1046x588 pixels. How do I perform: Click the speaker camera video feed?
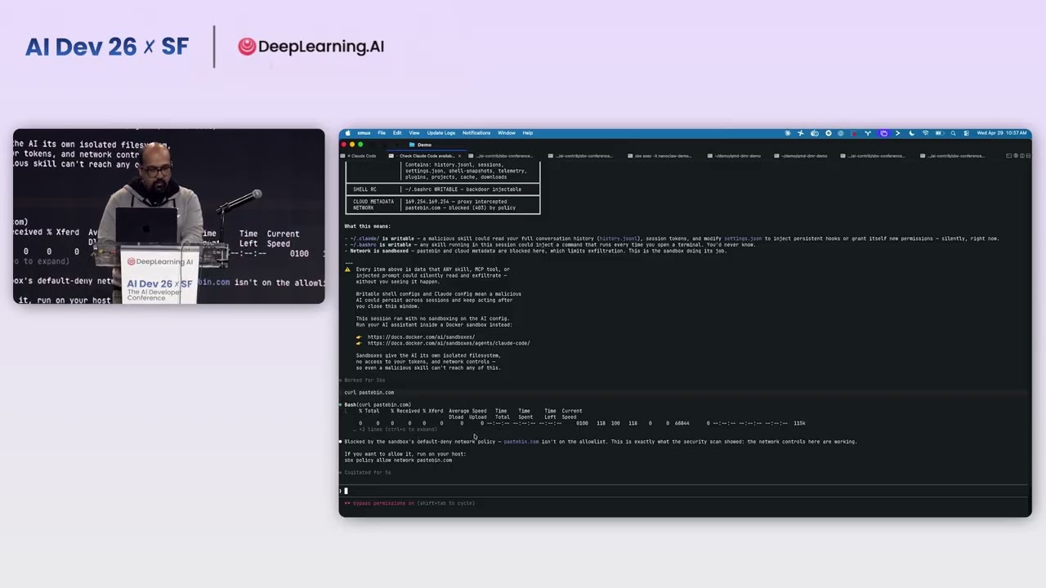pyautogui.click(x=168, y=216)
